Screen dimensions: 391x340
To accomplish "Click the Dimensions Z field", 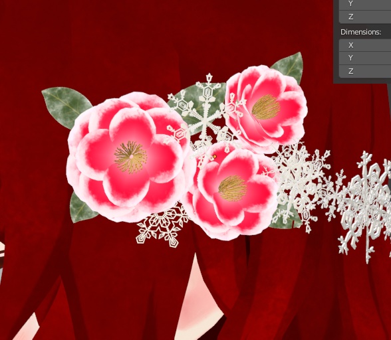I will coord(365,71).
